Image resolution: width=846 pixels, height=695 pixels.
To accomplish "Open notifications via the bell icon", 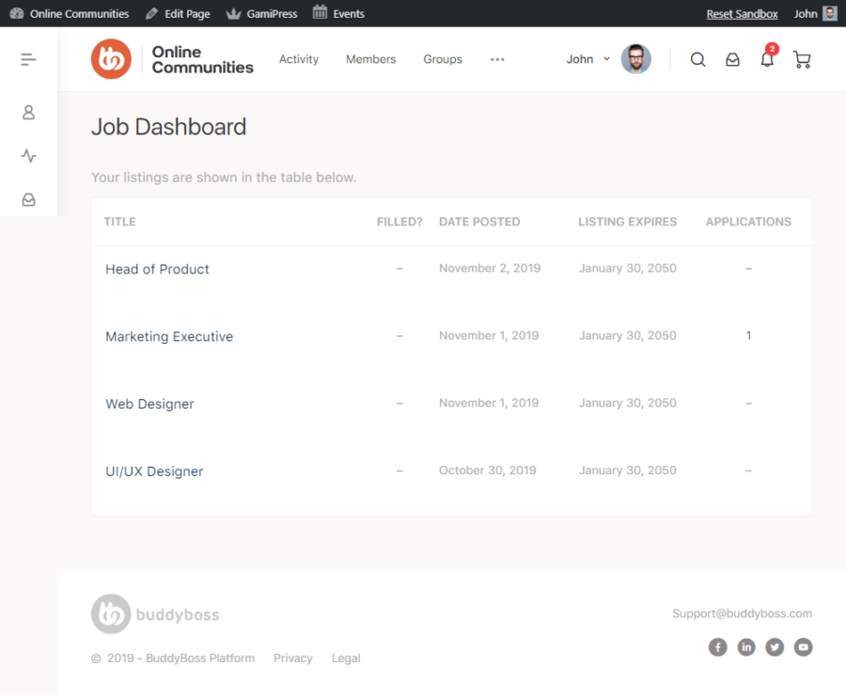I will pyautogui.click(x=766, y=59).
